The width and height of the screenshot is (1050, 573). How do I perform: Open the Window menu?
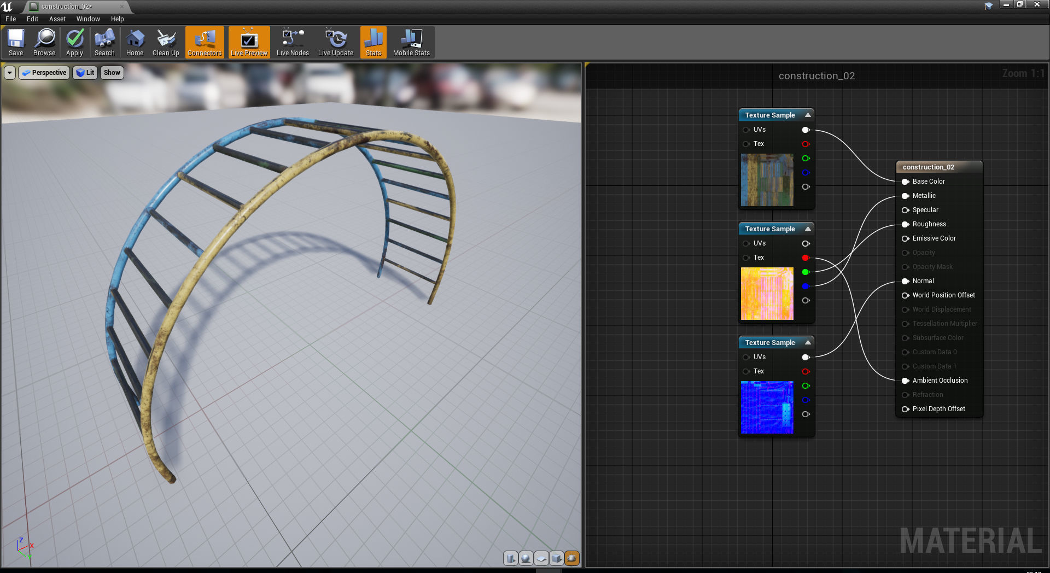(88, 19)
